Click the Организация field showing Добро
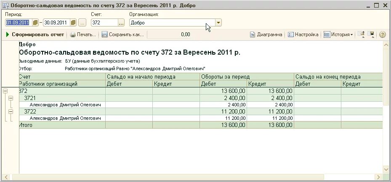The width and height of the screenshot is (391, 182). point(172,23)
